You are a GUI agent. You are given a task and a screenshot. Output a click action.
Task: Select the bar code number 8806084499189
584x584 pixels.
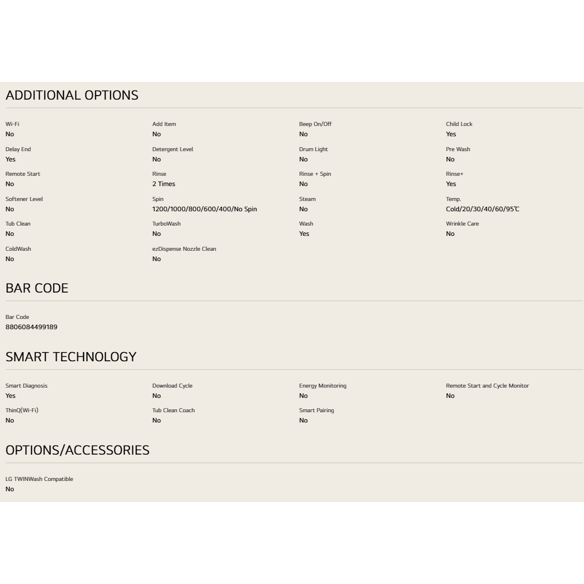pos(31,327)
